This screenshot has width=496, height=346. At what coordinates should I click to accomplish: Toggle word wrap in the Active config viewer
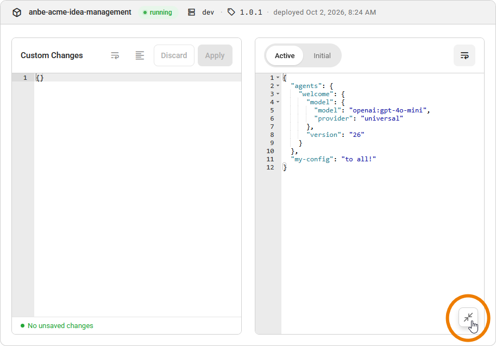[x=464, y=55]
